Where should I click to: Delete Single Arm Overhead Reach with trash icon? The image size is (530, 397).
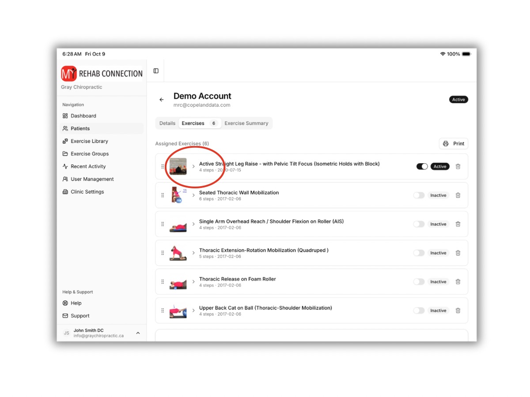[x=458, y=224]
